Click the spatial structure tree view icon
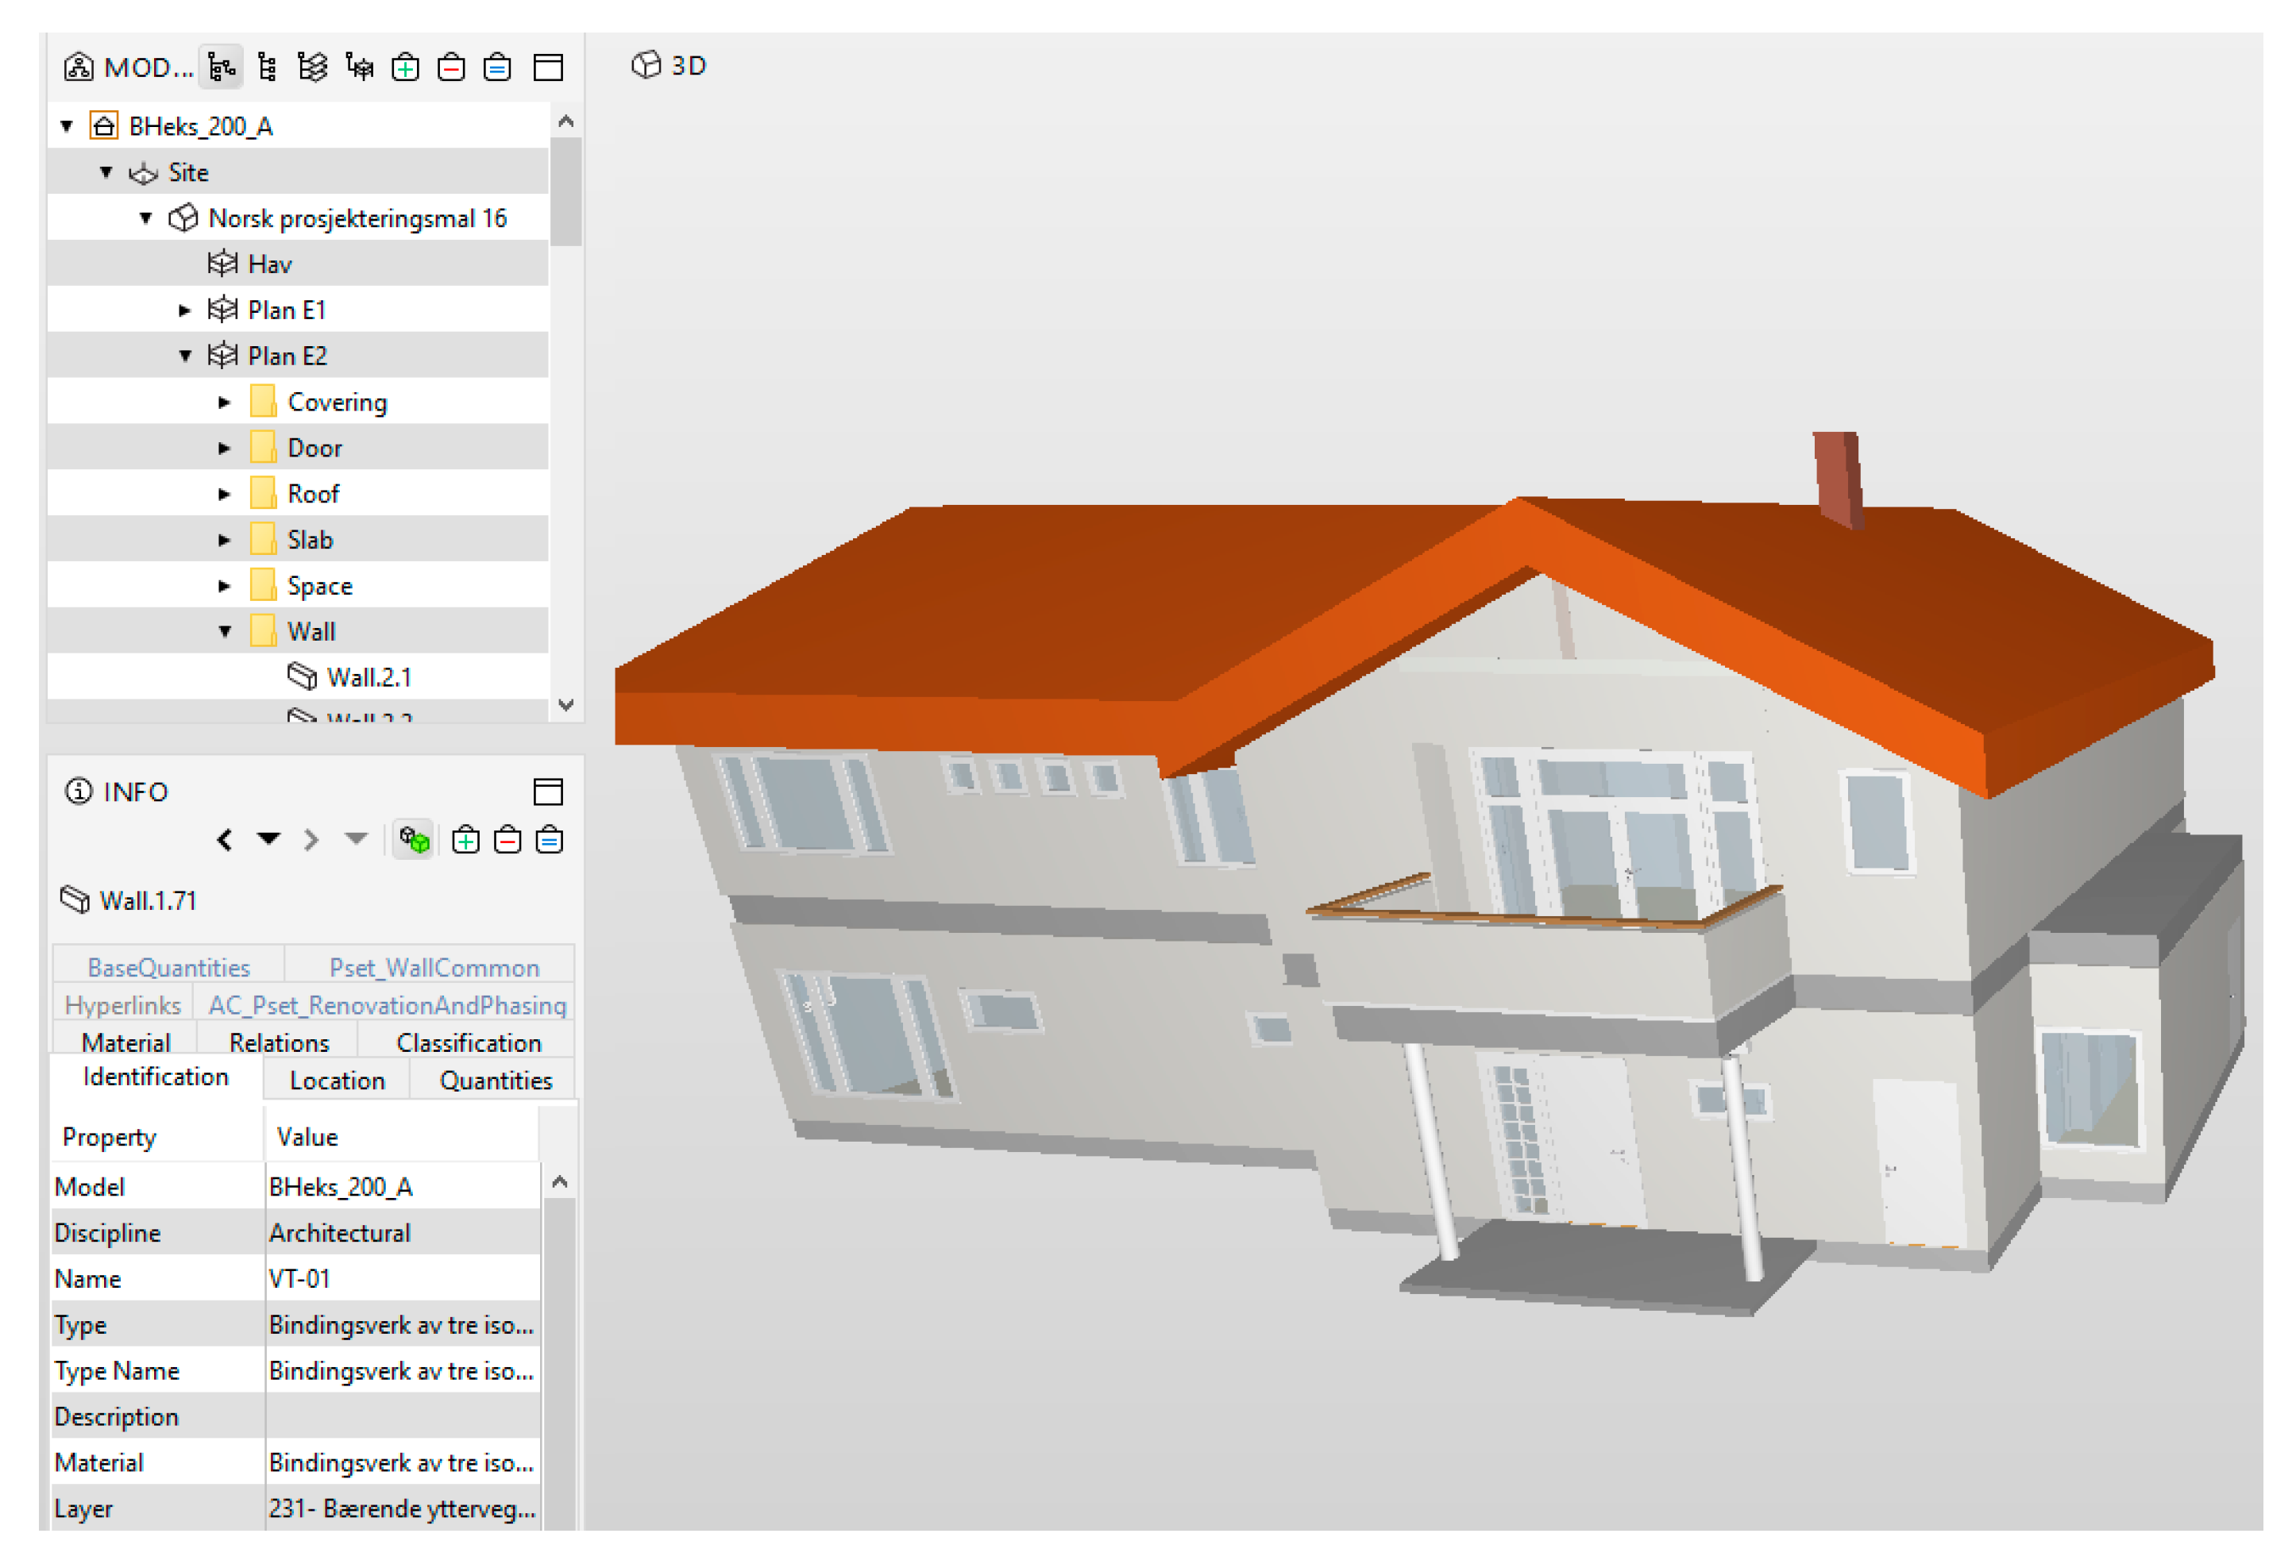Viewport: 2296px width, 1568px height. point(220,67)
